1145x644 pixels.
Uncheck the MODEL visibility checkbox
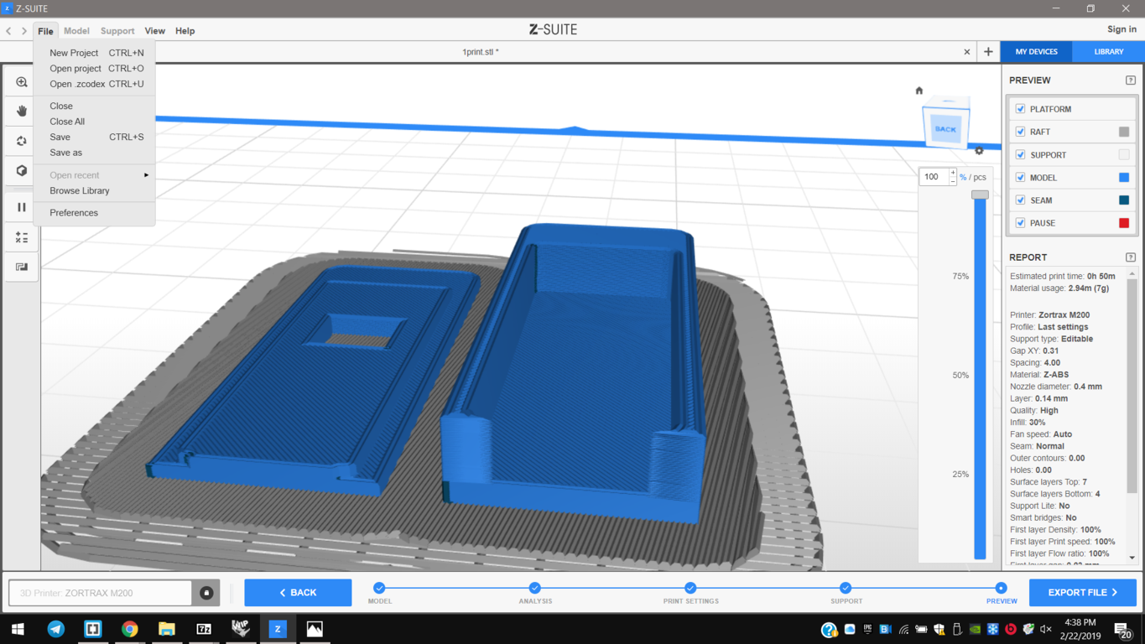(x=1020, y=178)
